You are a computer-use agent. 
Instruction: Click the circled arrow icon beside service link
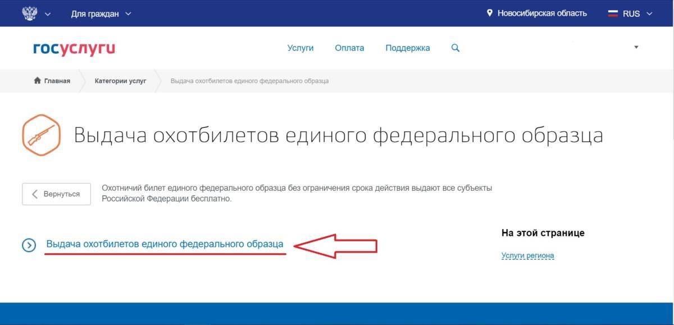29,245
